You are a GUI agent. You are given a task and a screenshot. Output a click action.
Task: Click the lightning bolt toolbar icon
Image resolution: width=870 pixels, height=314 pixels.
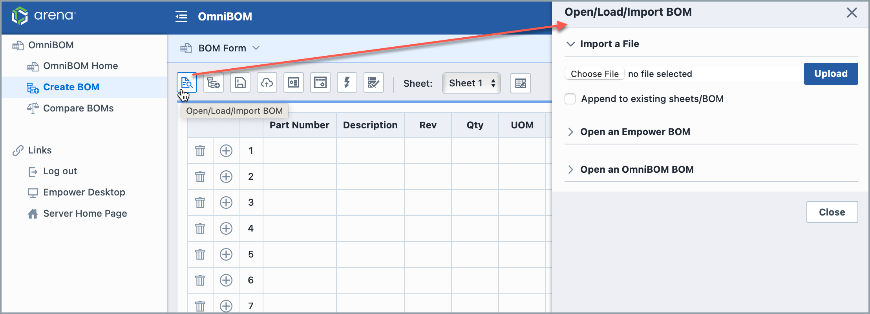[347, 83]
